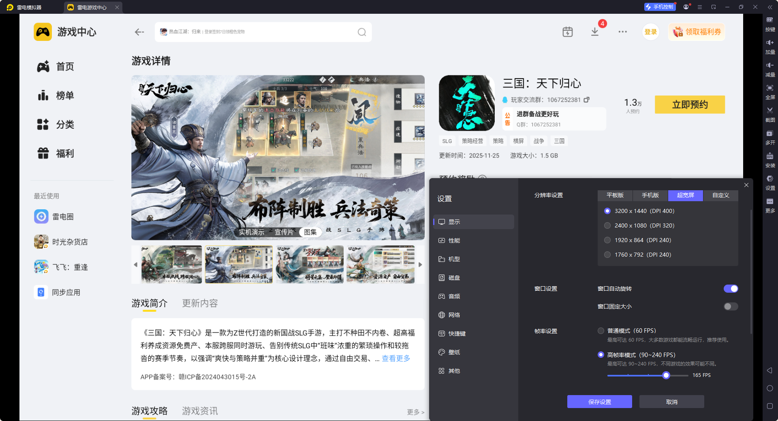
Task: Click the Android recent apps square button
Action: point(770,406)
